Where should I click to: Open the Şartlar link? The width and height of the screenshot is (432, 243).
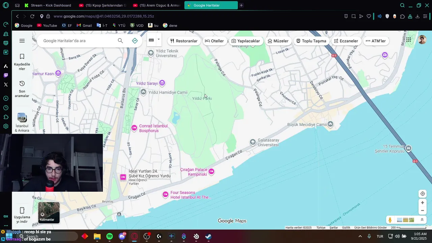point(334,228)
